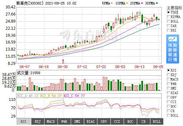Click the RSI_C:59.77 value
This screenshot has height=126, width=183.
pos(74,96)
